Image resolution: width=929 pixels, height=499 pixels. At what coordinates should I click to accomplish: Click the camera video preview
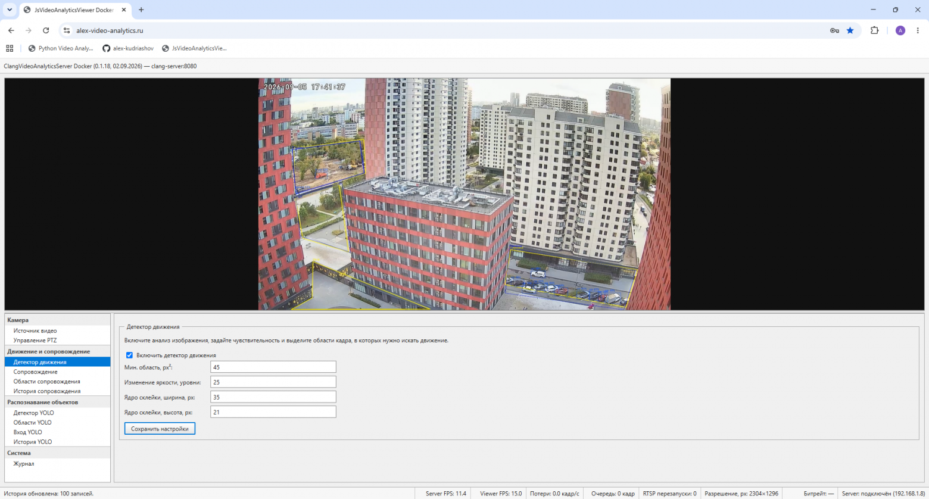pyautogui.click(x=464, y=194)
